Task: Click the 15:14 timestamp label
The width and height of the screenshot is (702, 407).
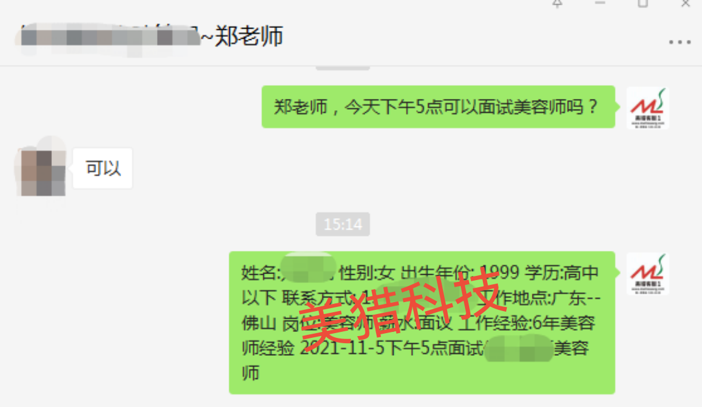Action: pos(343,224)
